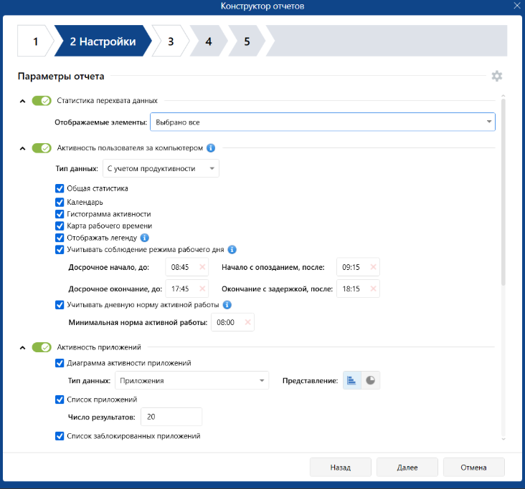Clear the Начало с опозданием 09:15 time
This screenshot has height=489, width=525.
(x=372, y=267)
